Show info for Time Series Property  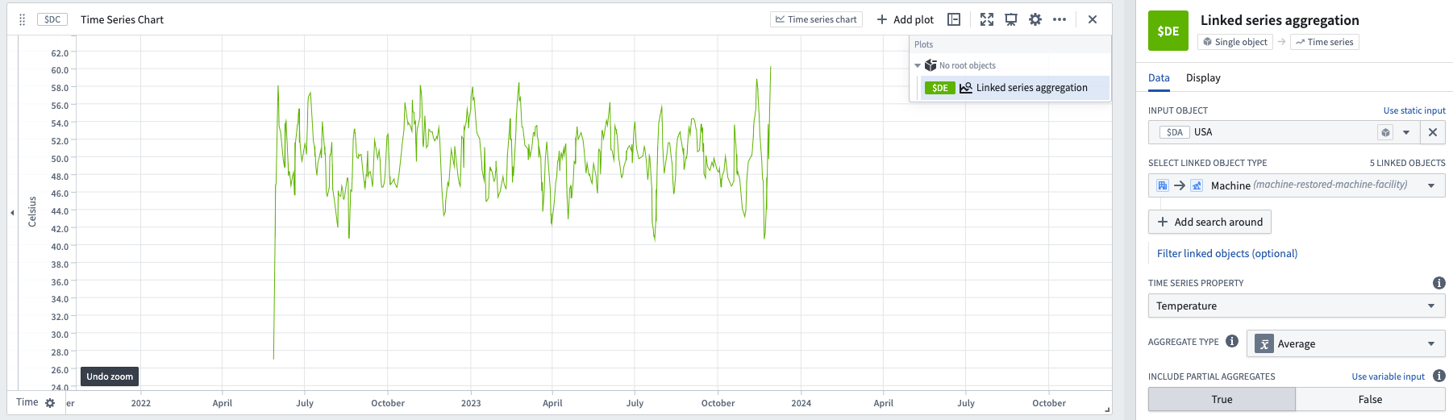click(x=1438, y=283)
